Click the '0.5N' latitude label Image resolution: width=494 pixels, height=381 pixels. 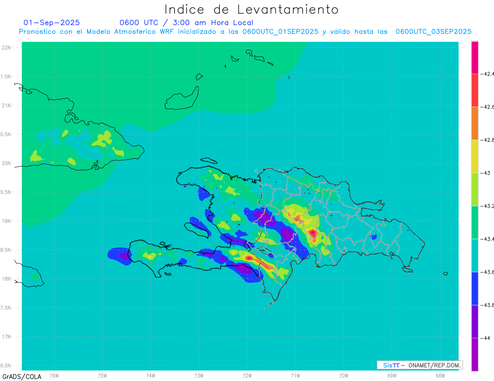(x=6, y=134)
